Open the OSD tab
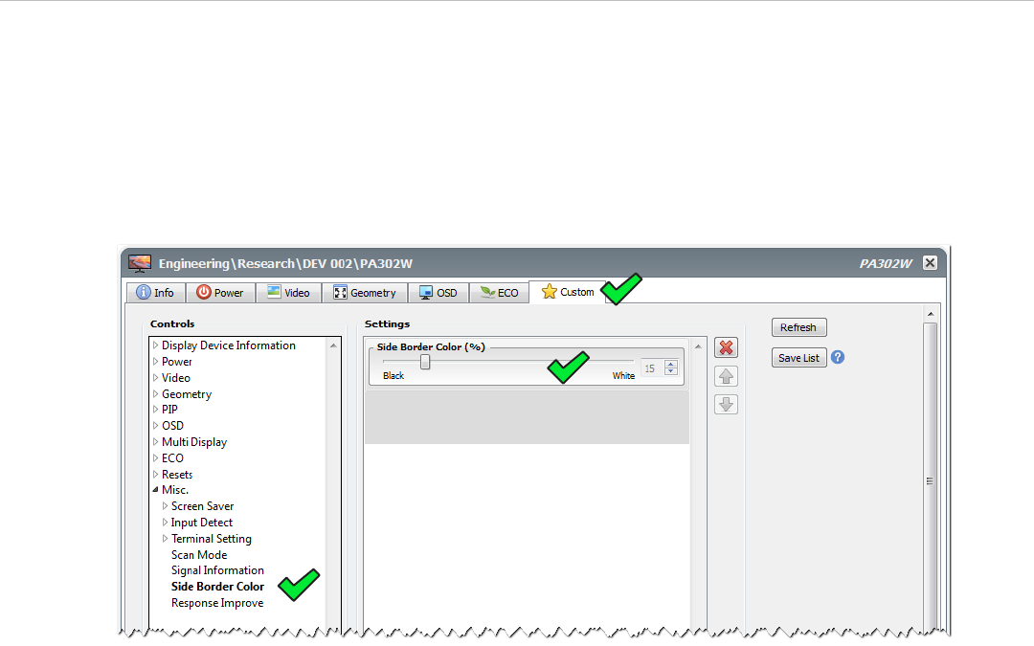 click(438, 293)
